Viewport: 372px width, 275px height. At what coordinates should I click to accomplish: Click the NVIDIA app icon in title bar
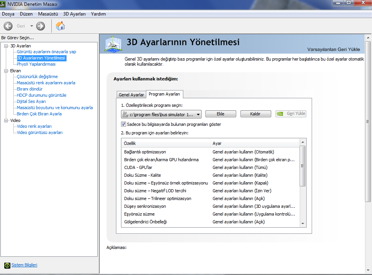(3, 4)
